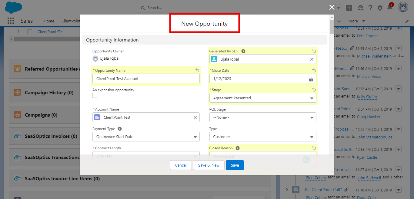The height and width of the screenshot is (199, 414).
Task: Open the App Launcher grid icon
Action: [11, 21]
